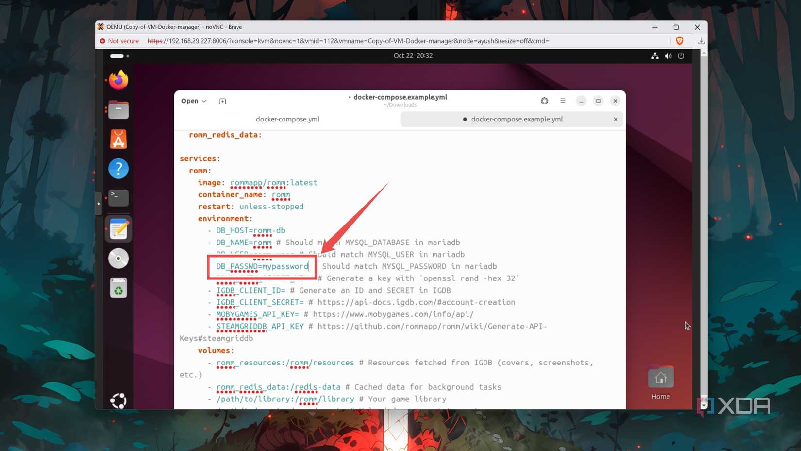
Task: Click the MOBYGAMES_API_KEY= entry
Action: click(x=257, y=314)
